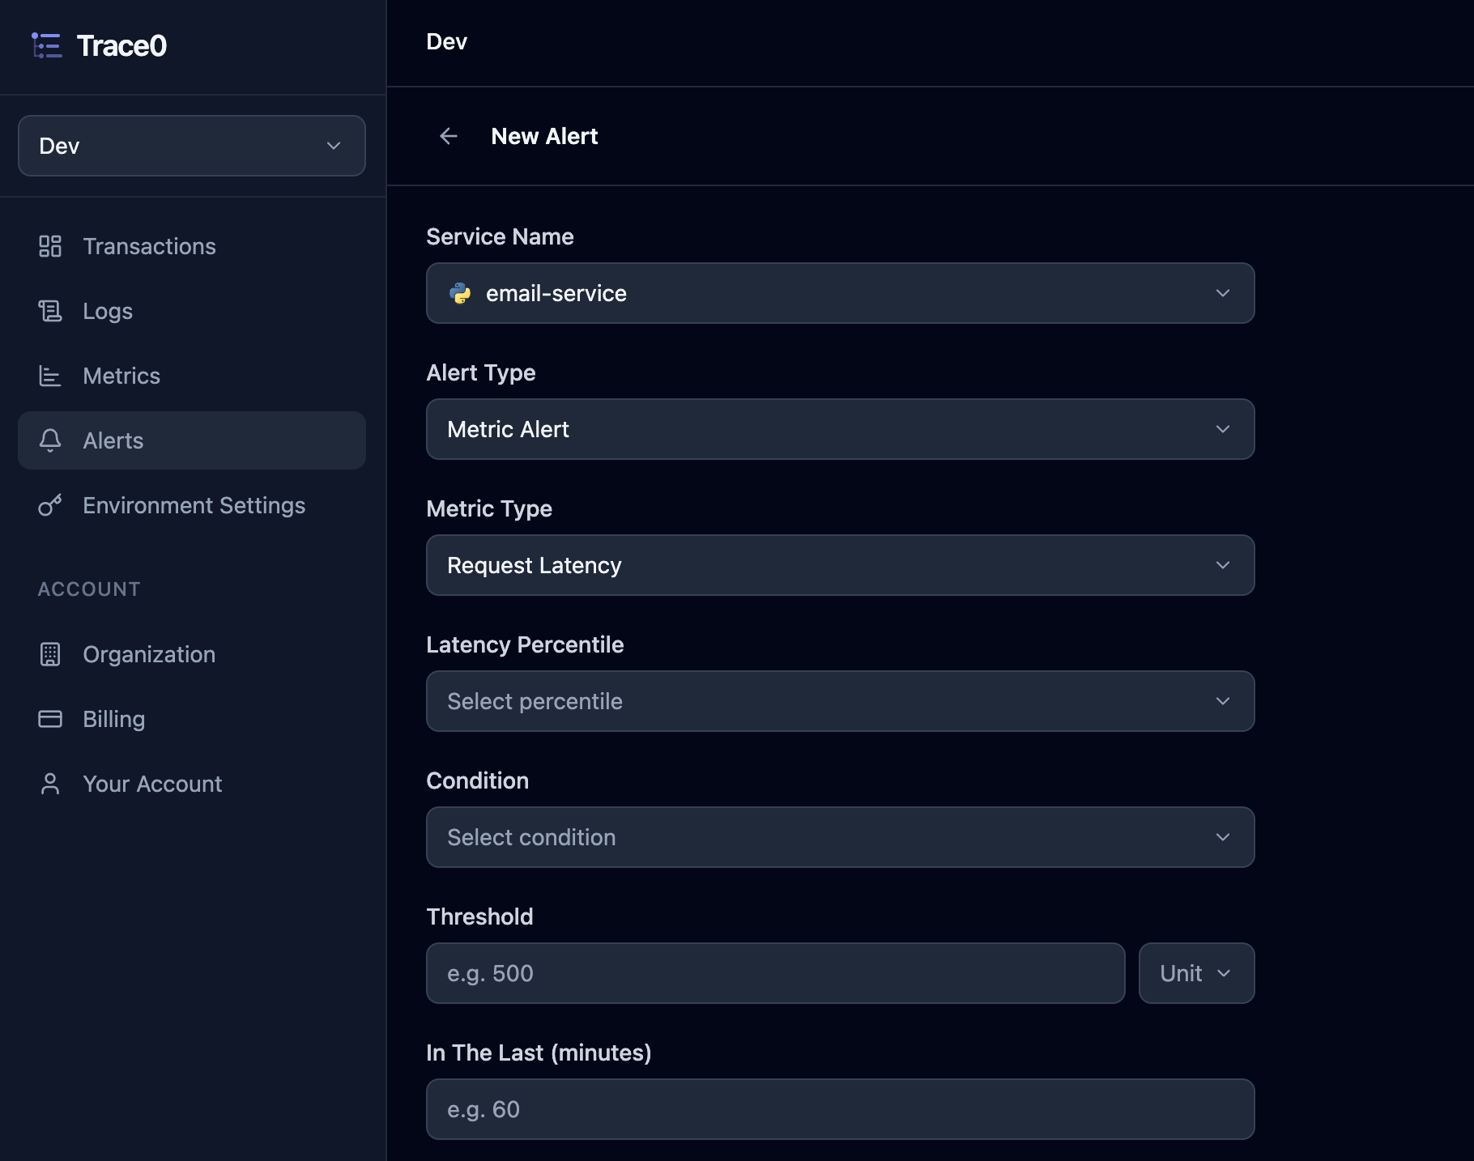Image resolution: width=1474 pixels, height=1161 pixels.
Task: Click the Trace0 logo icon
Action: click(x=47, y=45)
